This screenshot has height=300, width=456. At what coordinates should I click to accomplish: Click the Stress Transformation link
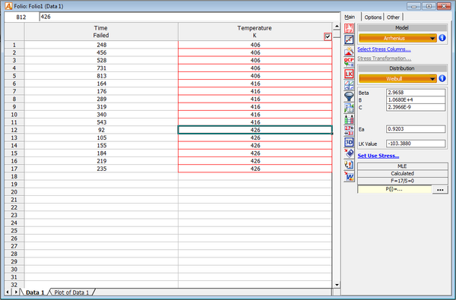click(x=384, y=58)
